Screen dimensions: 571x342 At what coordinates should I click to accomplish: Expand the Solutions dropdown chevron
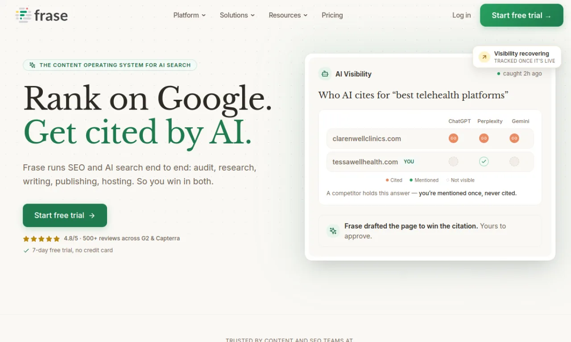tap(252, 15)
